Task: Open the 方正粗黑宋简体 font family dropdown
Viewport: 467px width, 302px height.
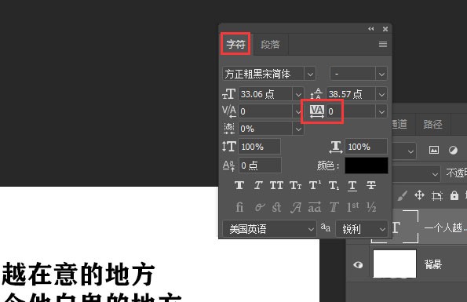Action: 310,74
